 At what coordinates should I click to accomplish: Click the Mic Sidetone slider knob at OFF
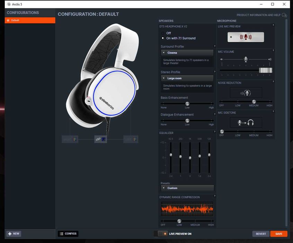pyautogui.click(x=222, y=131)
